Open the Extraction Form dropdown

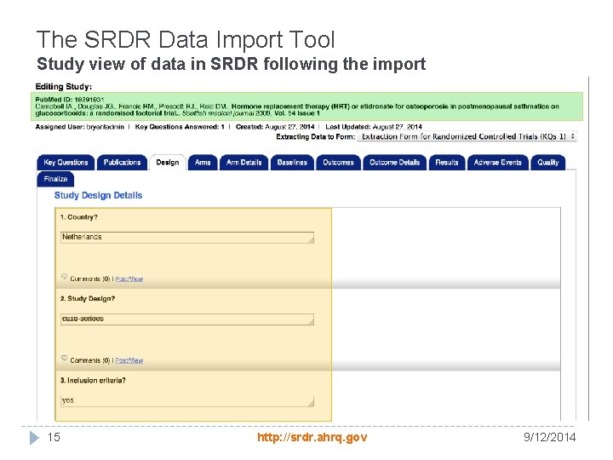click(467, 136)
